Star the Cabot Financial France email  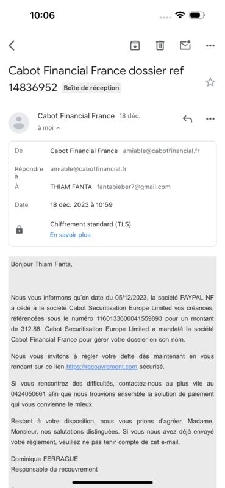tap(210, 82)
